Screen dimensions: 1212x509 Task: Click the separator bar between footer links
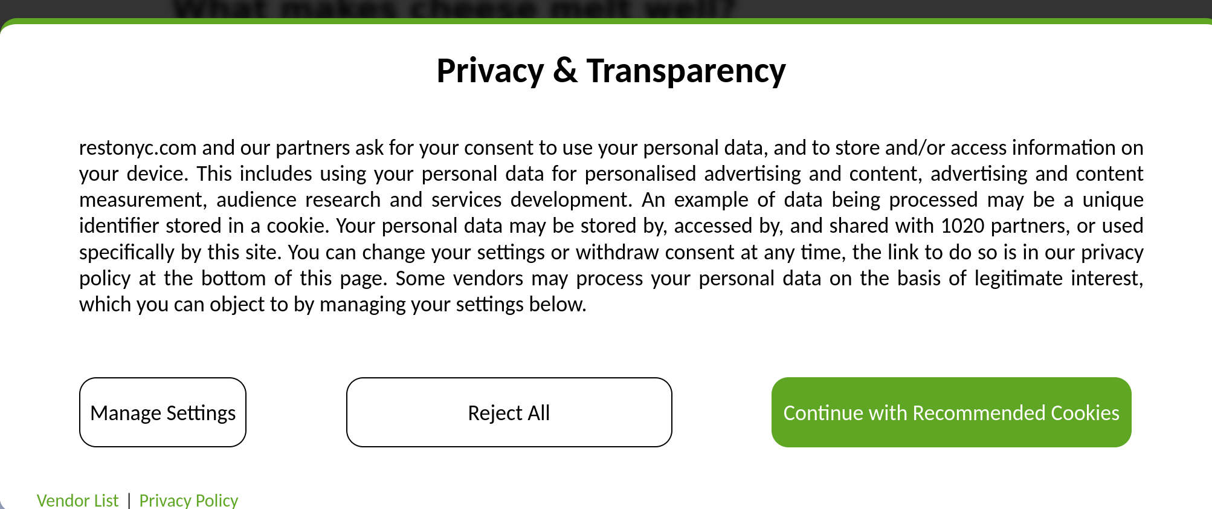point(129,500)
